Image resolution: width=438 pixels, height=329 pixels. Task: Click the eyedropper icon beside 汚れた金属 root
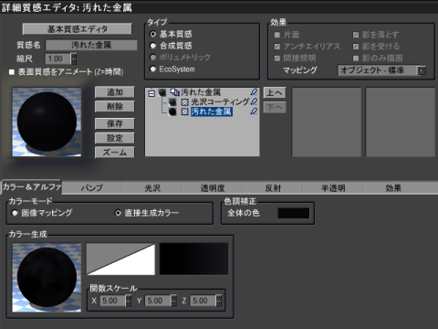tap(254, 92)
